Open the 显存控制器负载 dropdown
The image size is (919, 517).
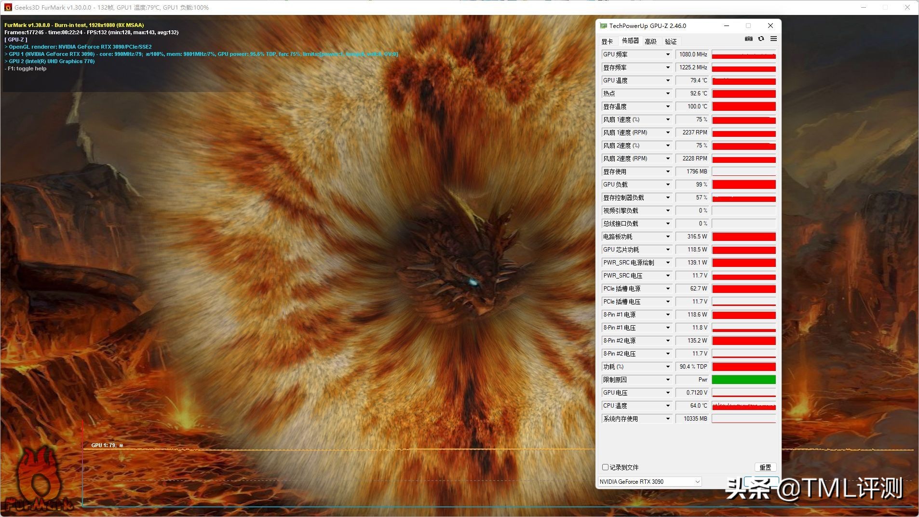(x=668, y=198)
